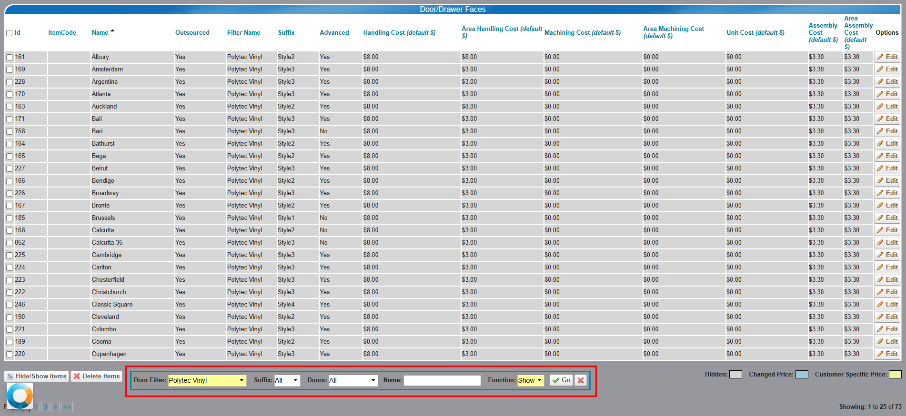Screen dimensions: 906x416
Task: Click into the Name filter text field
Action: (x=442, y=380)
